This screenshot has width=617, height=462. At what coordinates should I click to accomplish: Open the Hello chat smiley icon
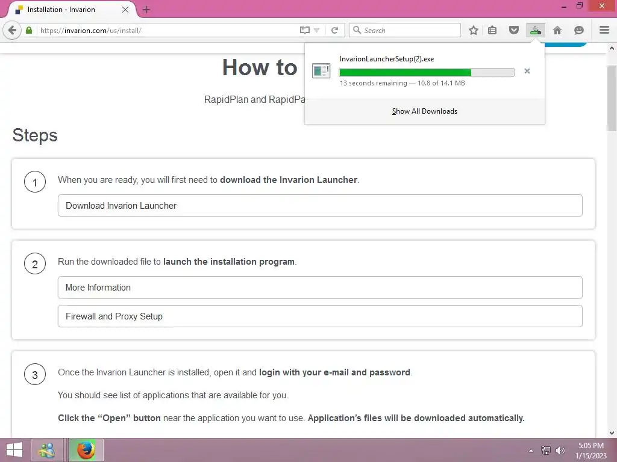(x=579, y=30)
